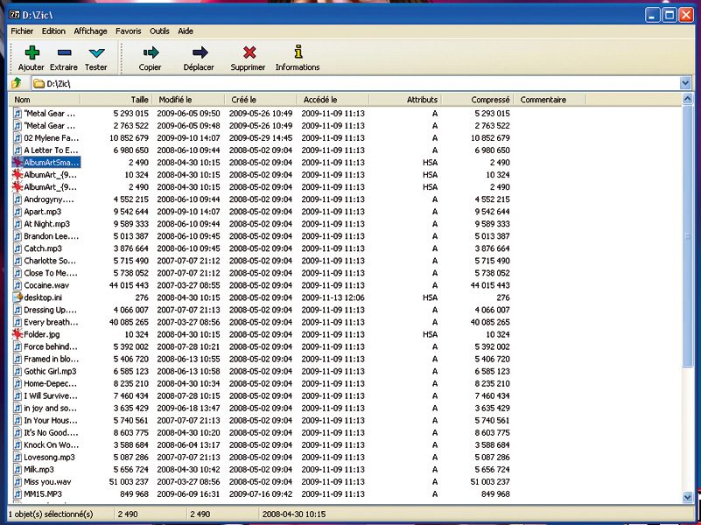Click the D:\Zic\ address path field

pyautogui.click(x=350, y=83)
